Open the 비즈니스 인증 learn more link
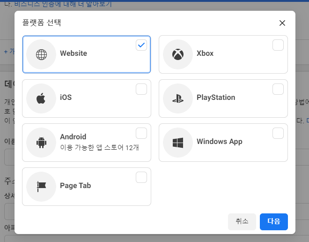Image resolution: width=309 pixels, height=242 pixels. (63, 4)
